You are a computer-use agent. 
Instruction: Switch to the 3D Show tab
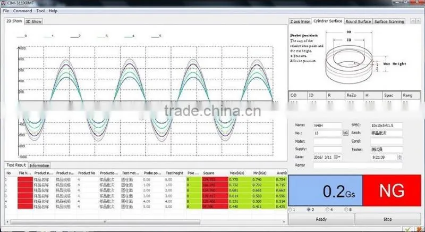coord(33,21)
